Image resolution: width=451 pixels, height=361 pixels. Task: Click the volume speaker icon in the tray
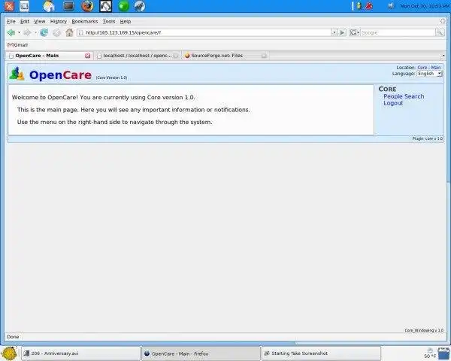[391, 5]
